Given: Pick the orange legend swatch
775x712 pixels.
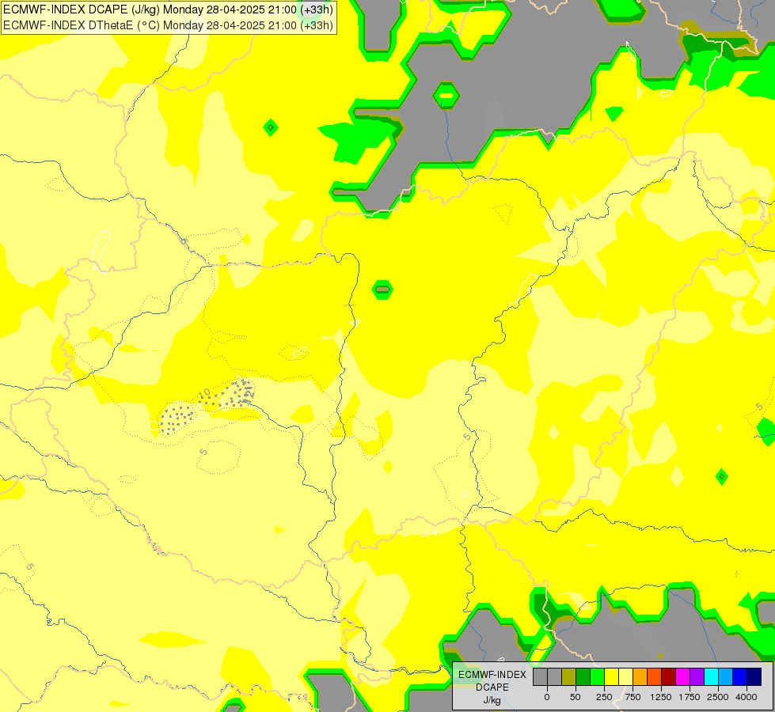Looking at the screenshot, I should point(640,677).
